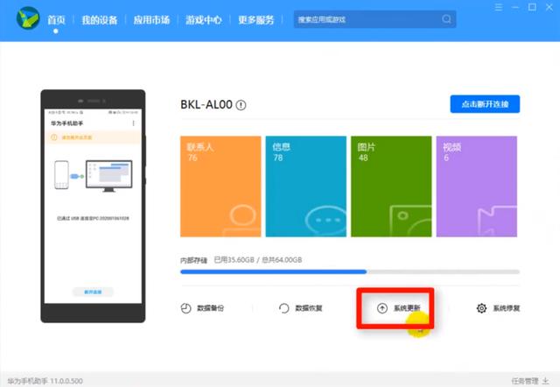
Task: Click the download arrow icon in status bar
Action: (x=546, y=381)
